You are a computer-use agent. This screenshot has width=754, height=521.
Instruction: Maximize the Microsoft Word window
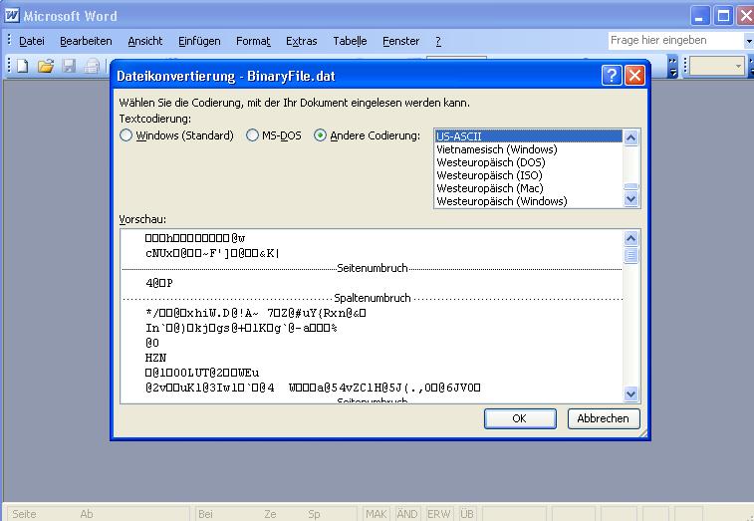pyautogui.click(x=723, y=16)
